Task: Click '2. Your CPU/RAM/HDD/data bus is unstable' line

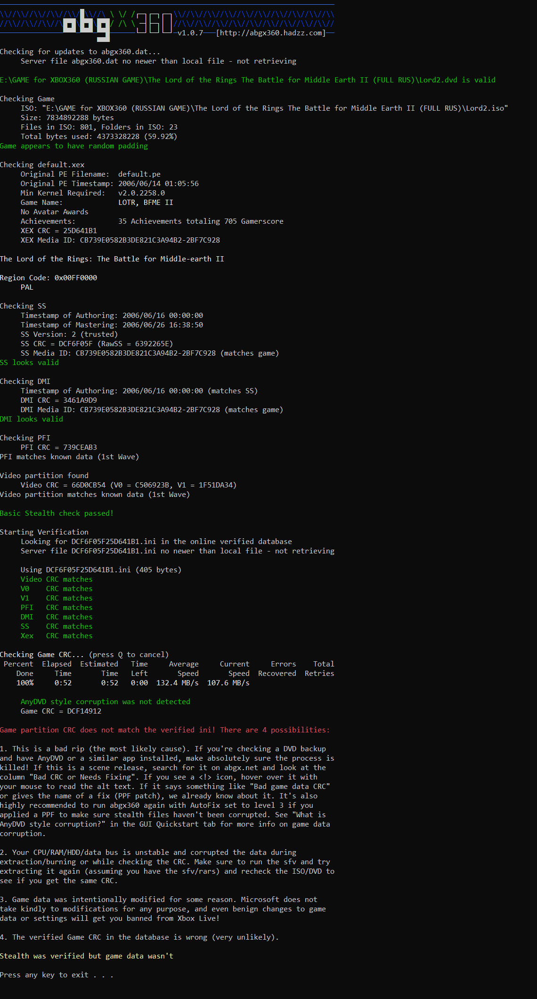Action: coord(148,853)
